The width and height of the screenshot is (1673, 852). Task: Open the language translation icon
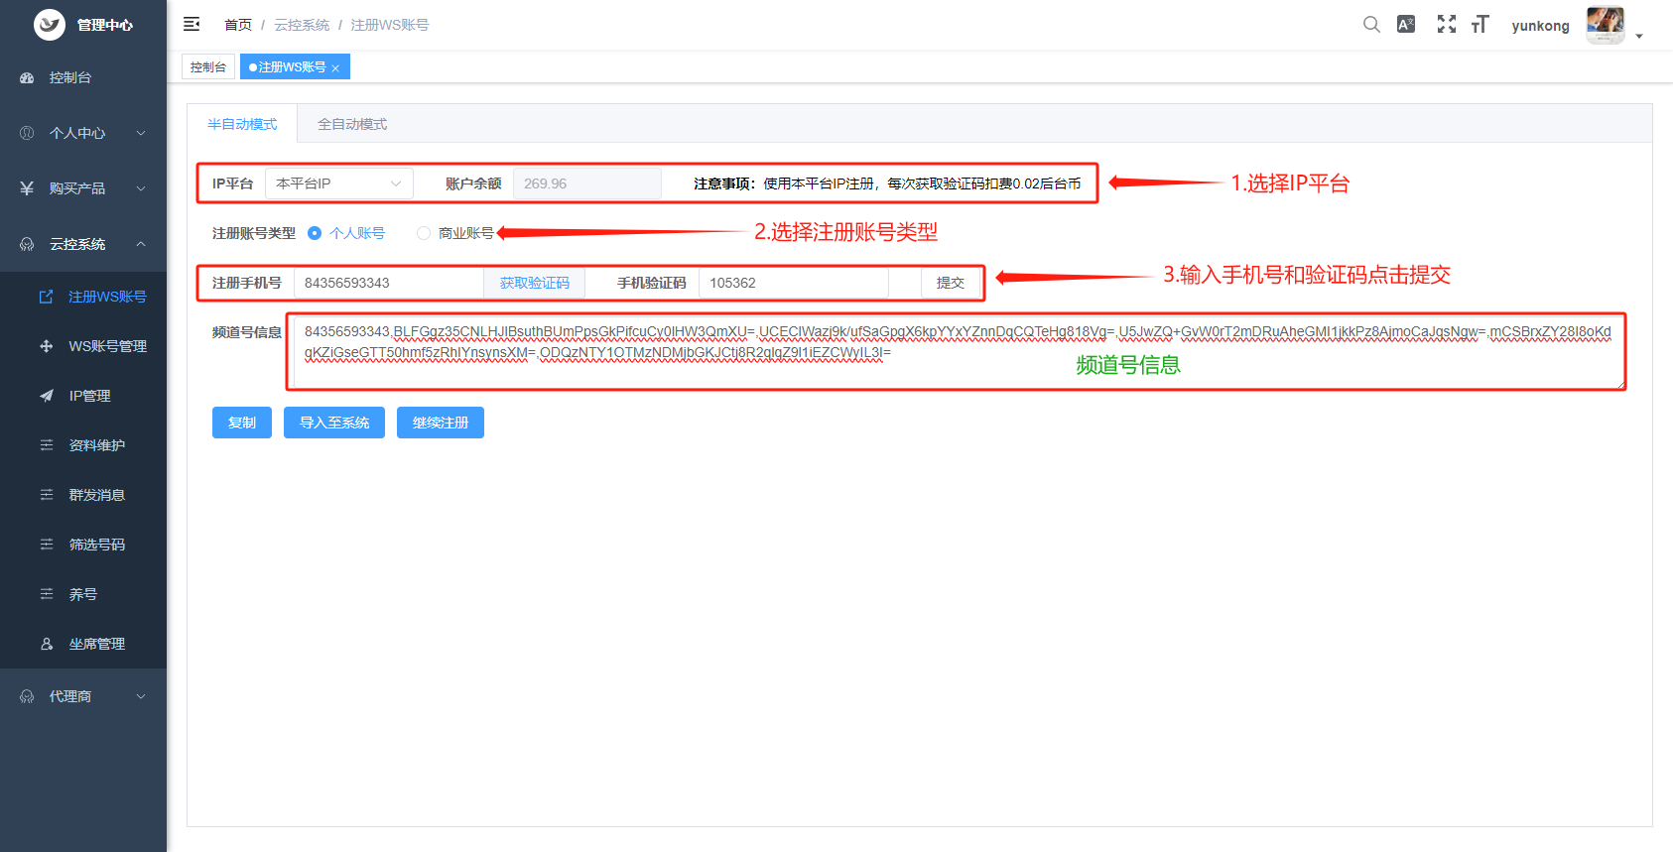click(x=1406, y=25)
